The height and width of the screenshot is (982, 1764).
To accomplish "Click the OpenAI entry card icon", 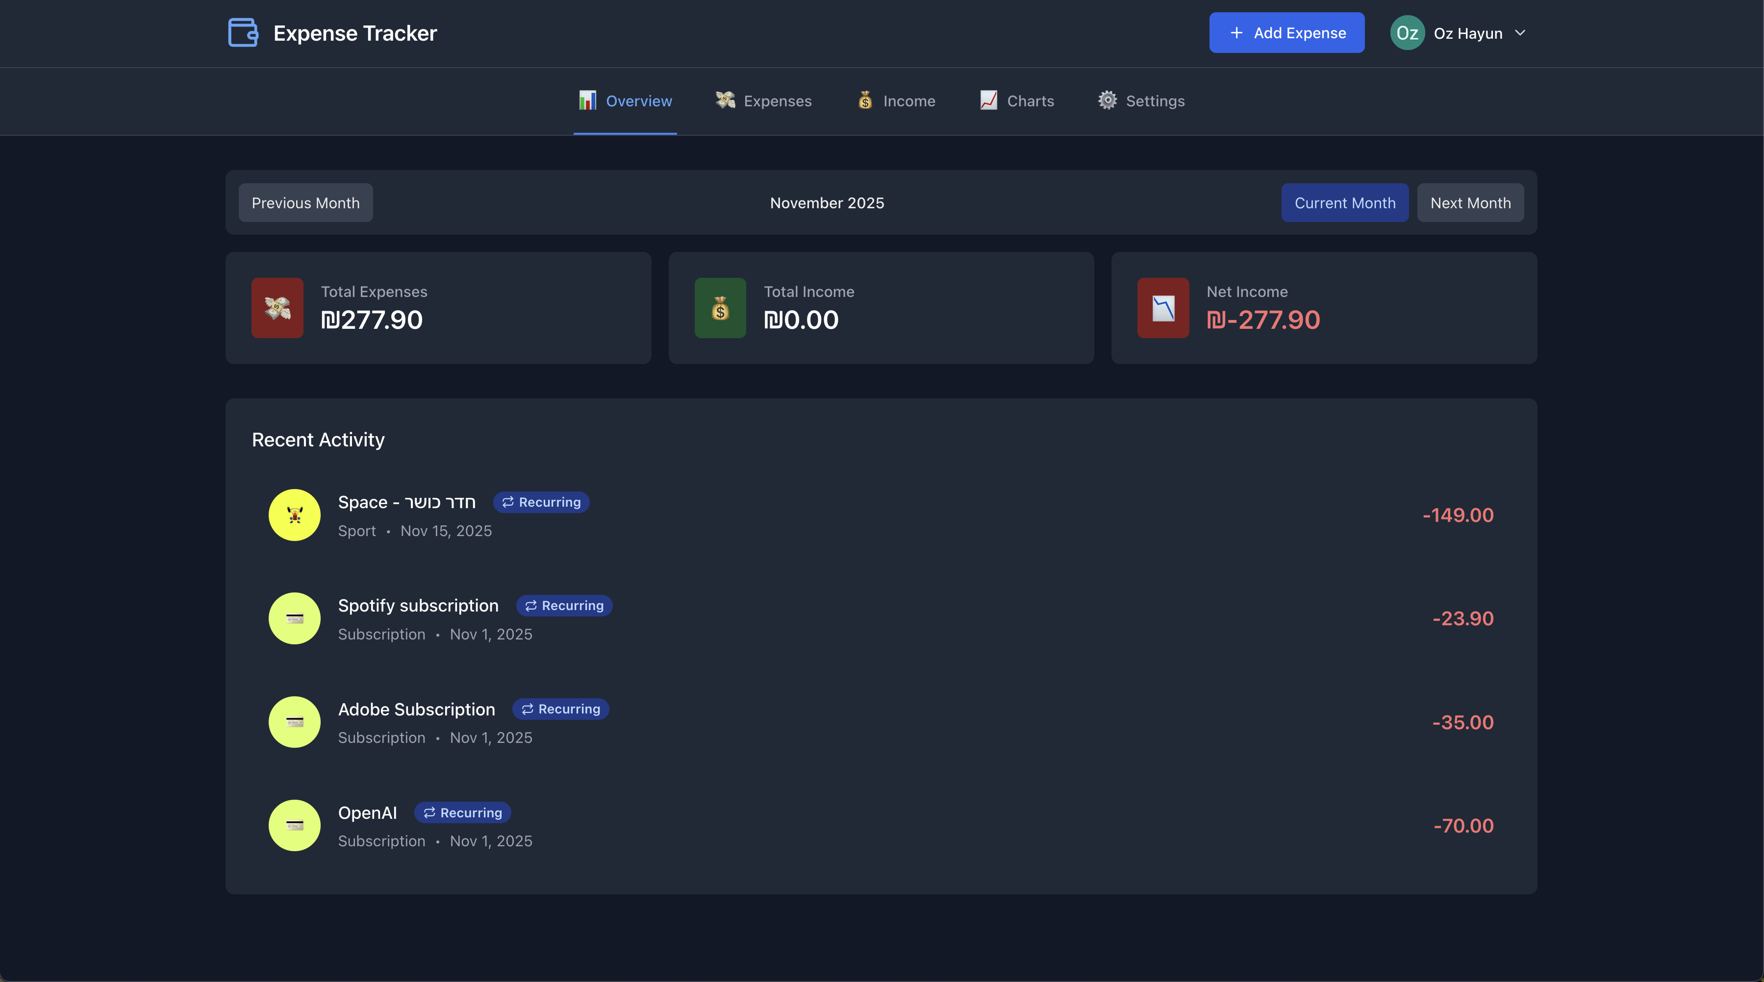I will [x=295, y=825].
